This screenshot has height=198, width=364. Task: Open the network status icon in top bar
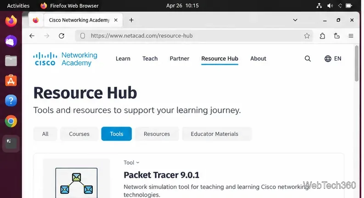[x=319, y=5]
